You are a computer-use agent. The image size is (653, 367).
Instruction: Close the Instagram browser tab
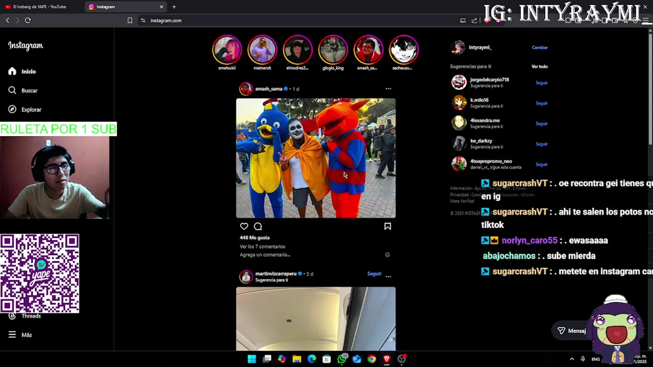tap(162, 7)
